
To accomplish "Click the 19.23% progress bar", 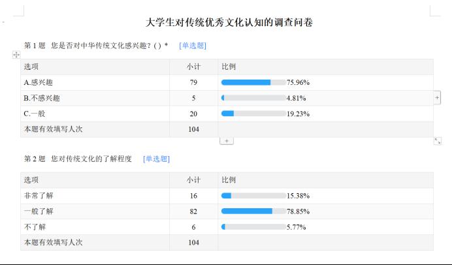I will click(253, 114).
